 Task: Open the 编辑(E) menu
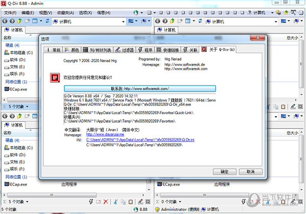(28, 13)
